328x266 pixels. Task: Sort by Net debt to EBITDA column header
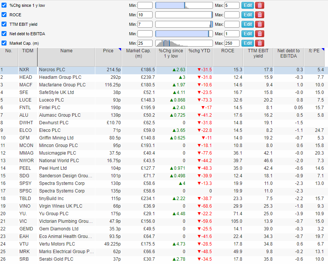point(289,57)
